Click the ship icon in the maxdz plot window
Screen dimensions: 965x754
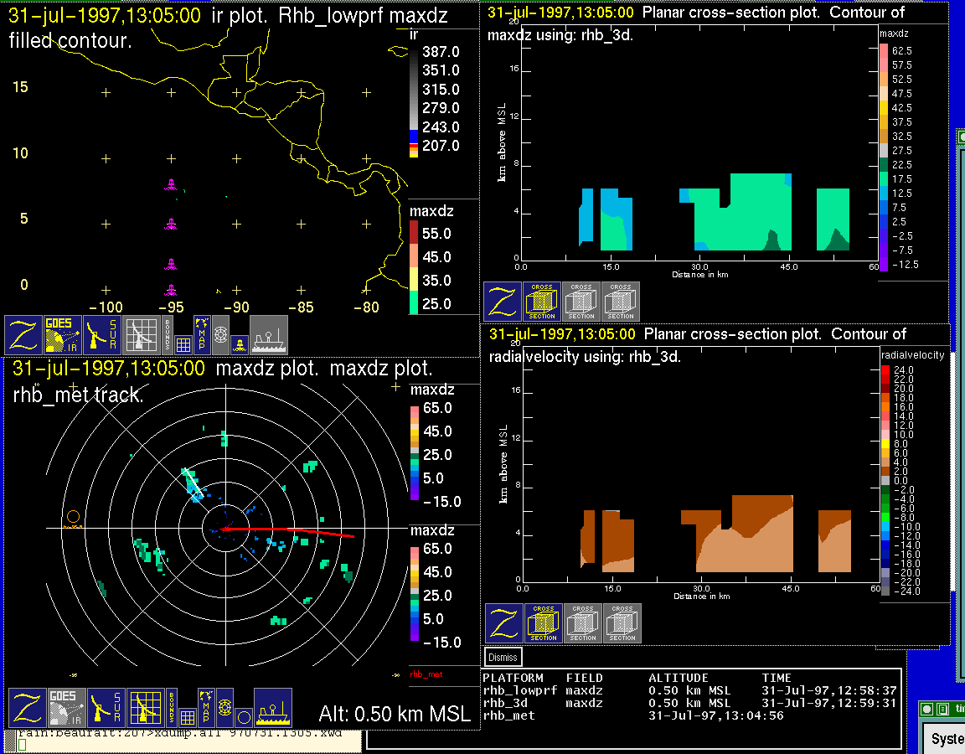272,708
